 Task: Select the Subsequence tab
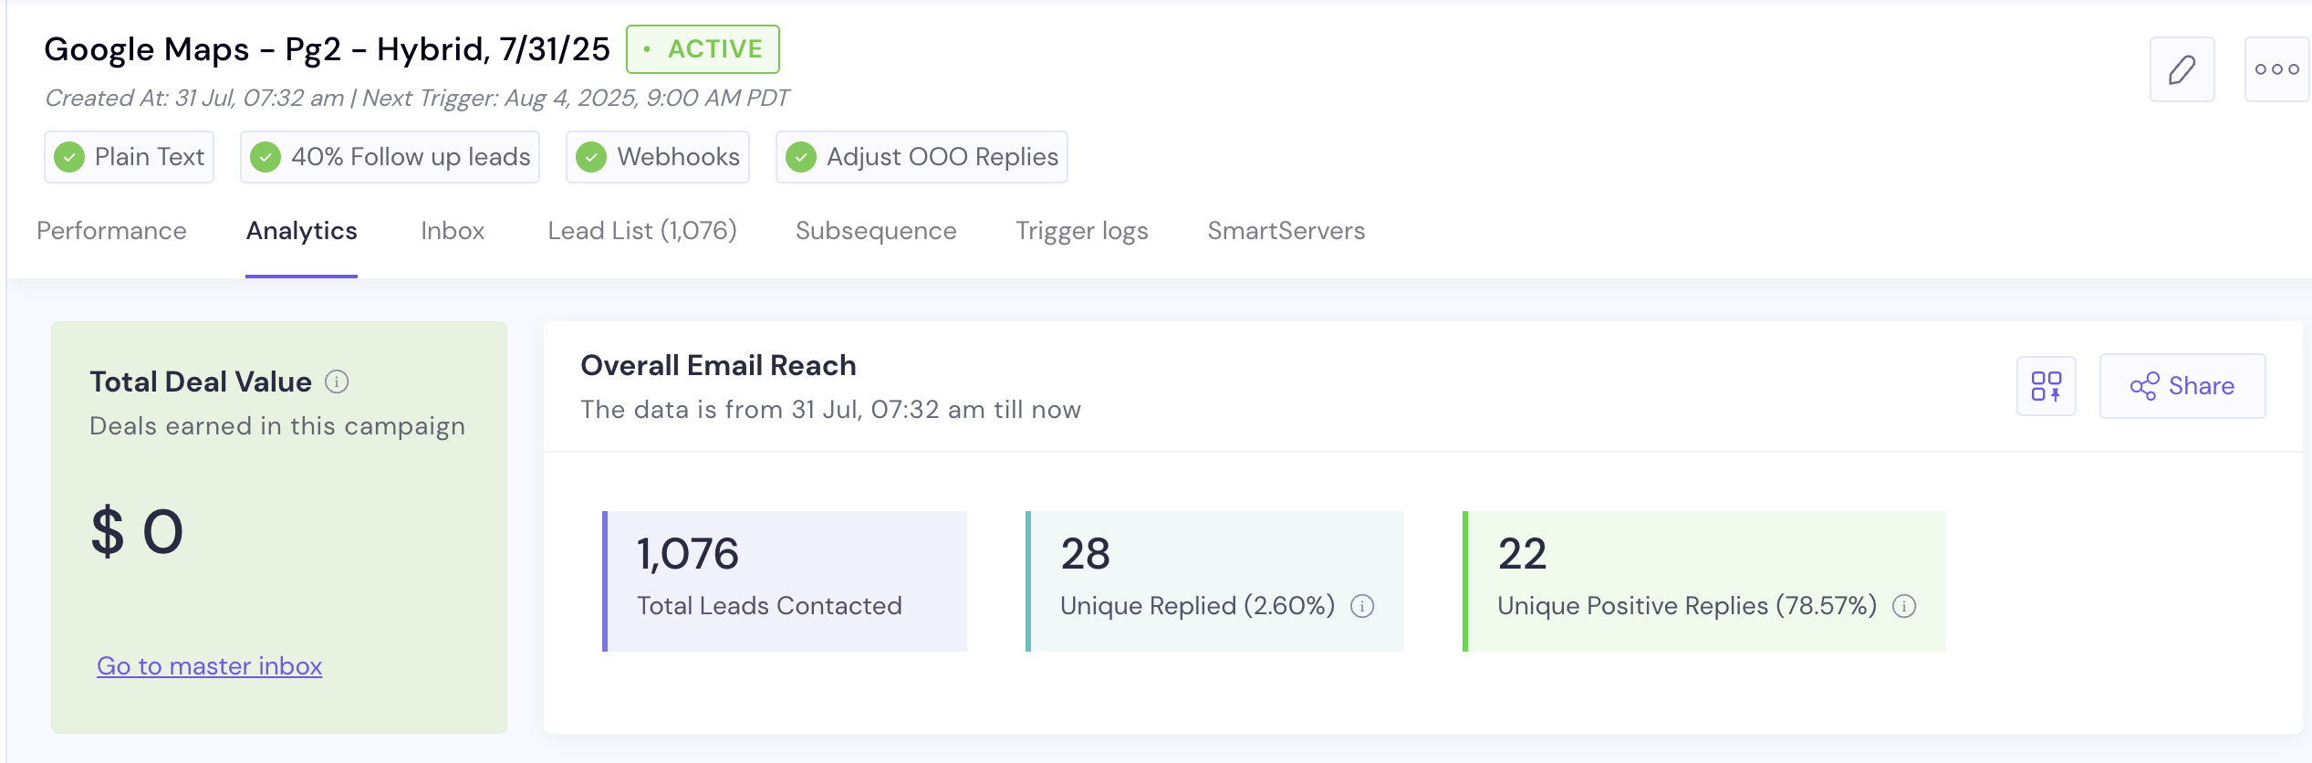pyautogui.click(x=876, y=231)
